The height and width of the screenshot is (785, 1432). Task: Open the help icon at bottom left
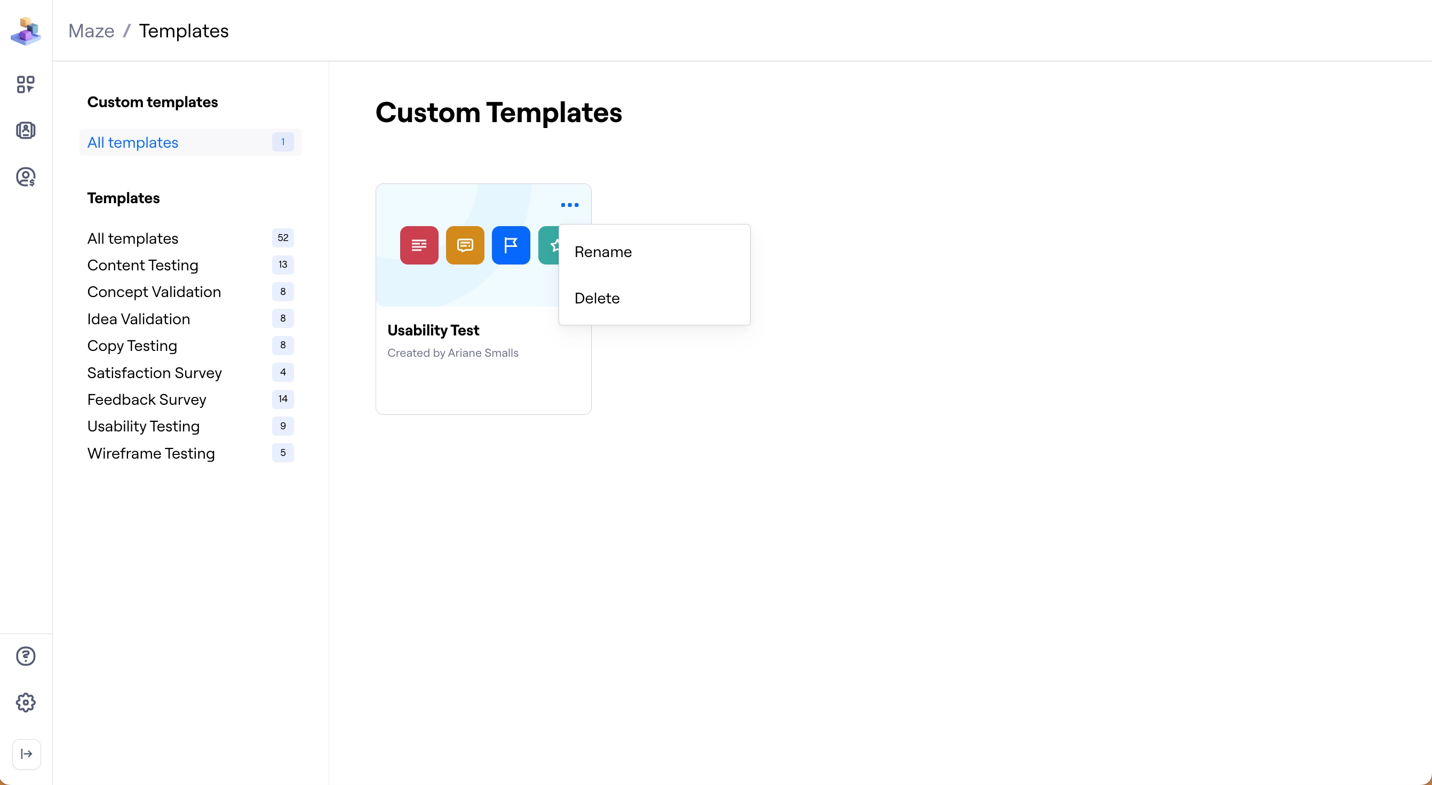(26, 656)
